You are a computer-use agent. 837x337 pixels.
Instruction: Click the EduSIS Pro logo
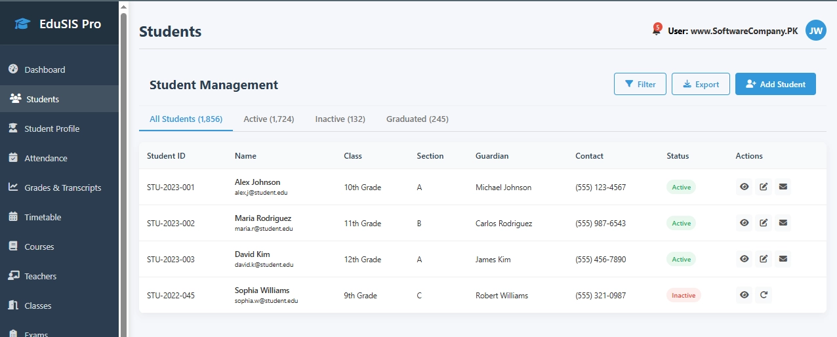[59, 24]
